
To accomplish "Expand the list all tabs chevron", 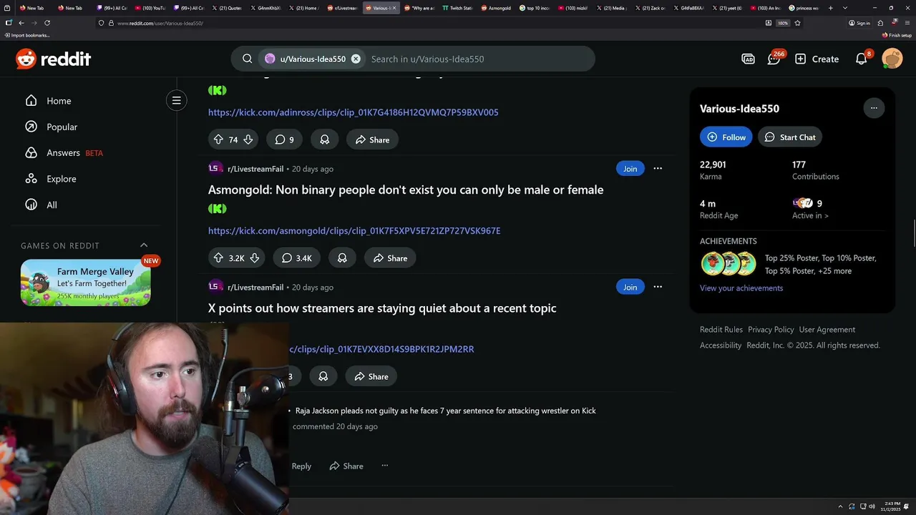I will pyautogui.click(x=845, y=8).
